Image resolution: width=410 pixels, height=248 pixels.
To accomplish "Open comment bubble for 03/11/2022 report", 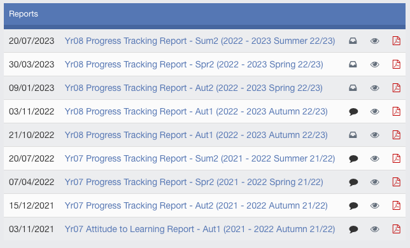I will [353, 112].
